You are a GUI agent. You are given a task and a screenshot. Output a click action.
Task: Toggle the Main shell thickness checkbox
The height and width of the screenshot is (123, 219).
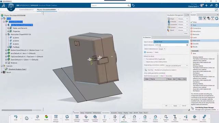(159, 76)
